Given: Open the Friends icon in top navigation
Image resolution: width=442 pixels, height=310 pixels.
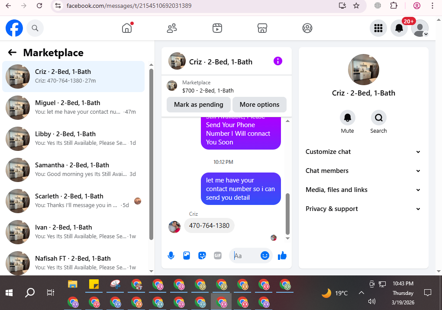Looking at the screenshot, I should [172, 28].
